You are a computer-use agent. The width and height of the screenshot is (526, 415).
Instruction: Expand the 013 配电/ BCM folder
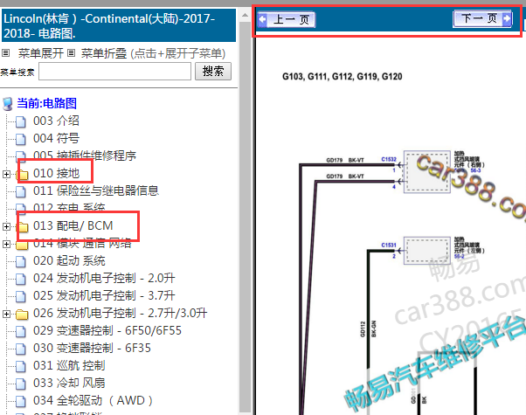click(6, 226)
